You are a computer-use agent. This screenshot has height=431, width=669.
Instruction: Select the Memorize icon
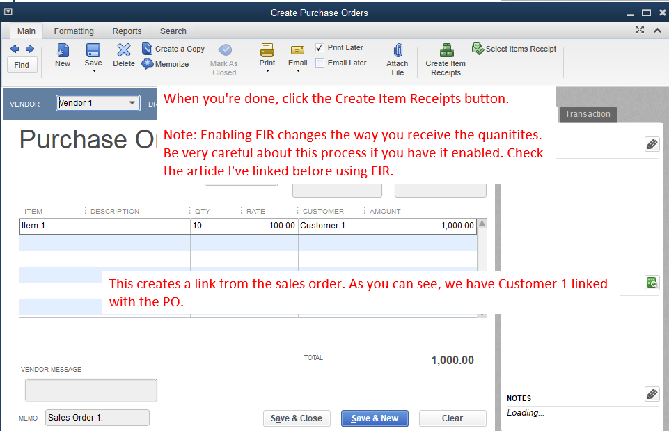coord(166,63)
